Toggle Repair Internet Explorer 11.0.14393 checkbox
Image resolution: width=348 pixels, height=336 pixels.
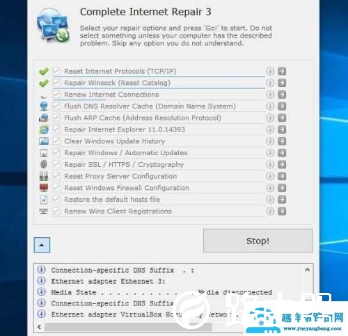(56, 129)
